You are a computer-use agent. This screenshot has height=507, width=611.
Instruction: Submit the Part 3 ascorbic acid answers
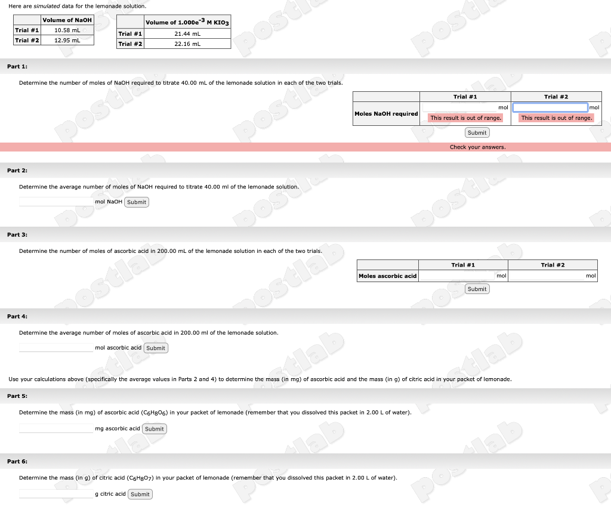(477, 289)
